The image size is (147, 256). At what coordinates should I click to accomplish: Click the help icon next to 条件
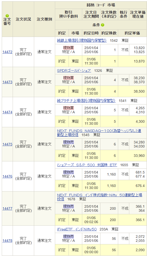tap(102, 25)
